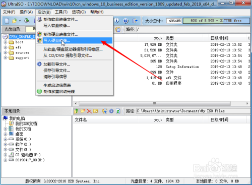The image size is (252, 185).
Task: Click the 60% of 8.5GB capacity bar
Action: (216, 21)
